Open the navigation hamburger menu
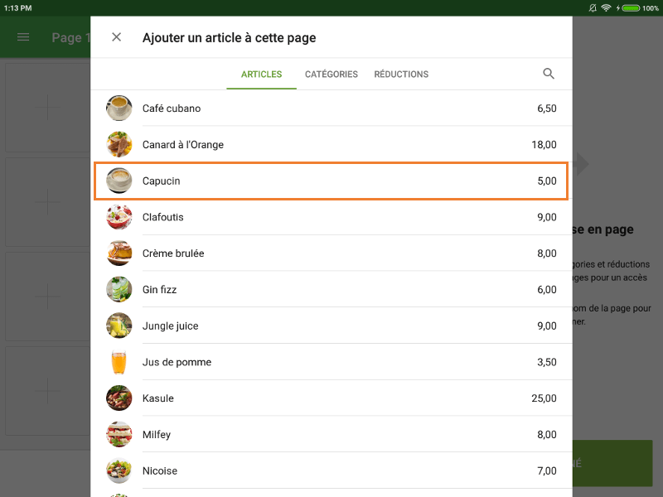 pyautogui.click(x=23, y=36)
